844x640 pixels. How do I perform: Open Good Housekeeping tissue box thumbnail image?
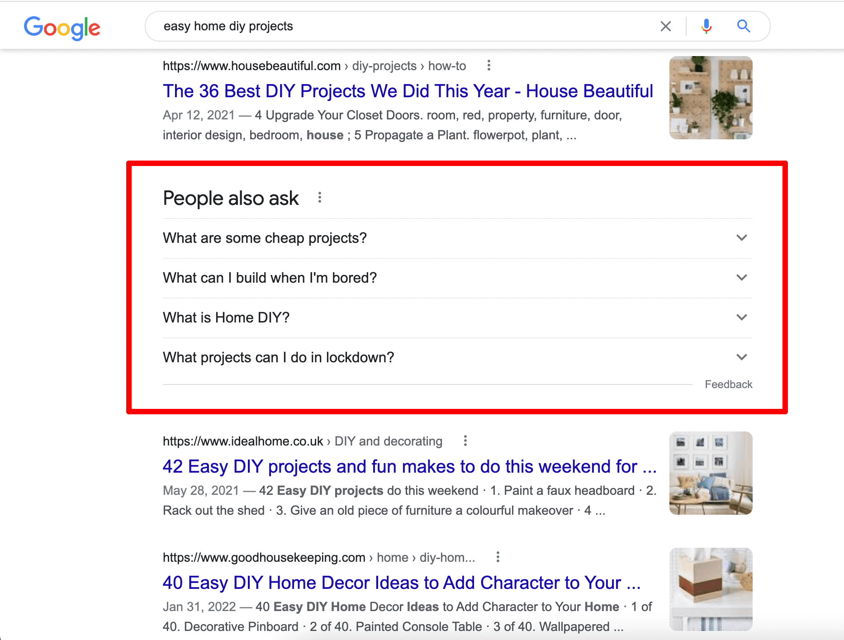(711, 589)
